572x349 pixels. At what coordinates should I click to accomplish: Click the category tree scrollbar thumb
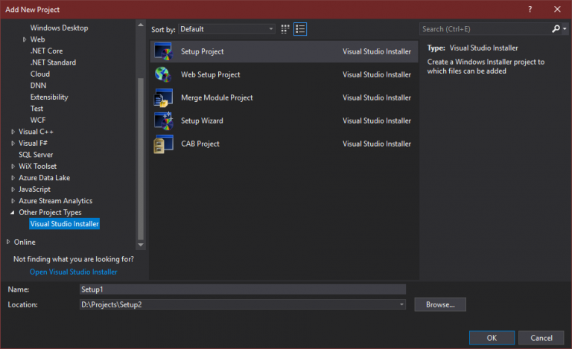(x=141, y=159)
